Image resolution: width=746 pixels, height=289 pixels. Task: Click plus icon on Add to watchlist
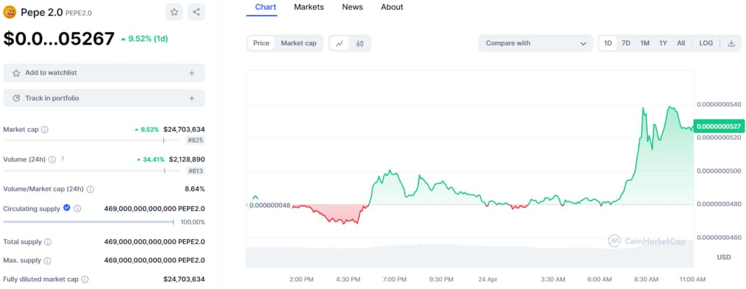point(192,73)
